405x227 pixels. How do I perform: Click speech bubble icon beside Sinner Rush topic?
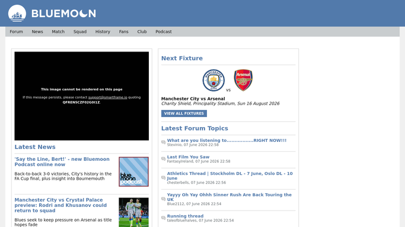164,199
